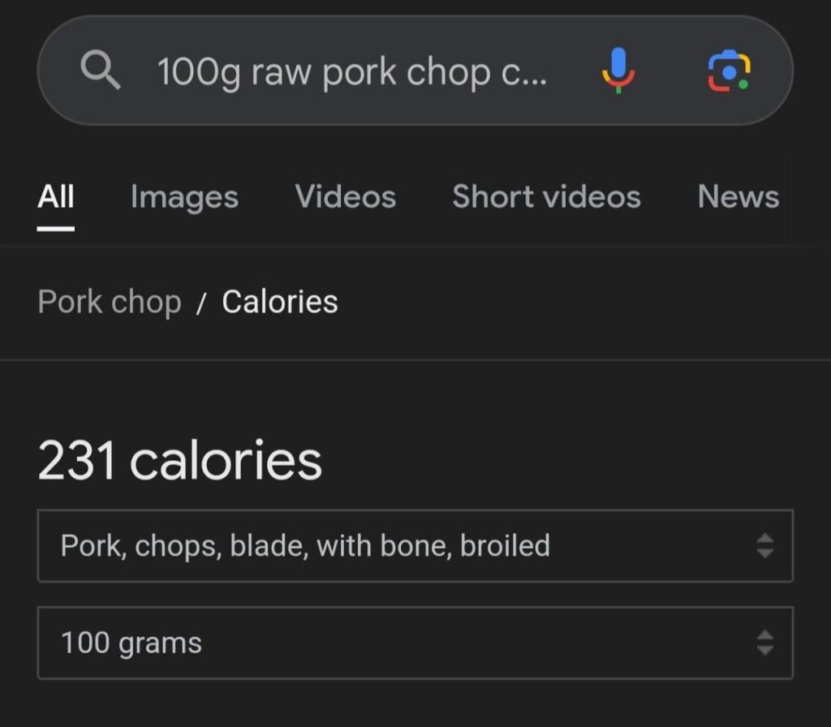The width and height of the screenshot is (831, 727).
Task: Click the up-down arrows on the pork type selector
Action: [764, 546]
